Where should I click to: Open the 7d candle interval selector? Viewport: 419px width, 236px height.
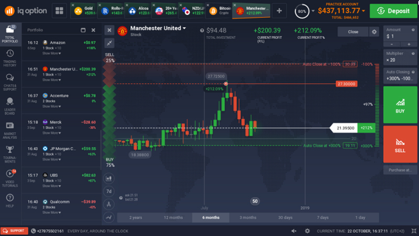pyautogui.click(x=109, y=191)
